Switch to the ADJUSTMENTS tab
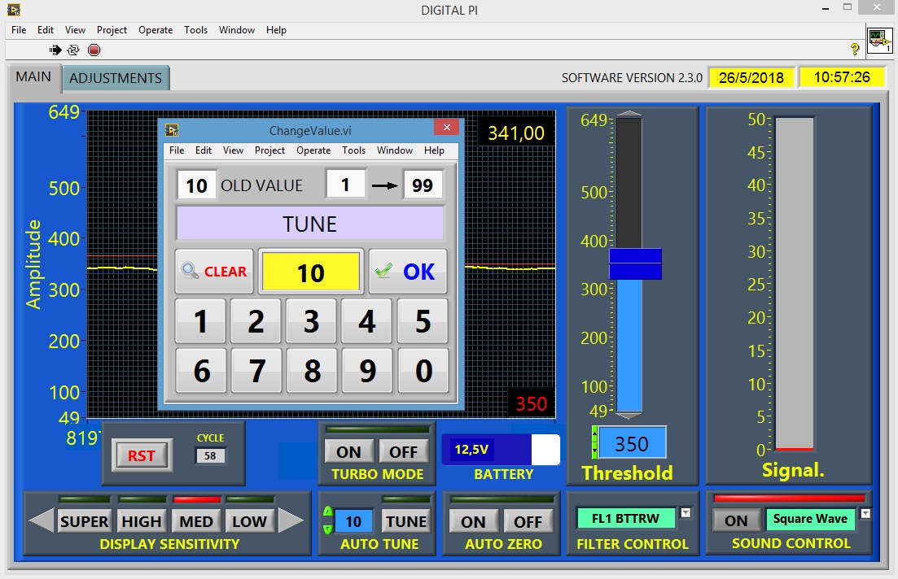 coord(116,78)
